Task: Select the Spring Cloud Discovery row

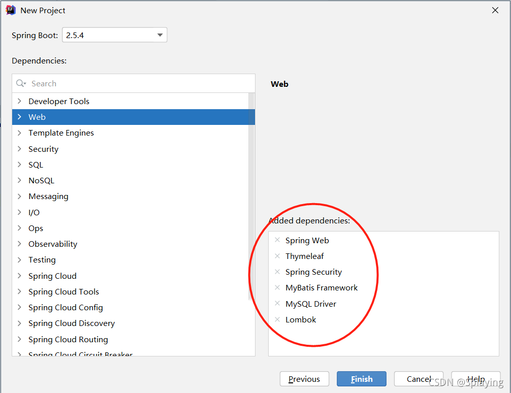Action: (131, 323)
